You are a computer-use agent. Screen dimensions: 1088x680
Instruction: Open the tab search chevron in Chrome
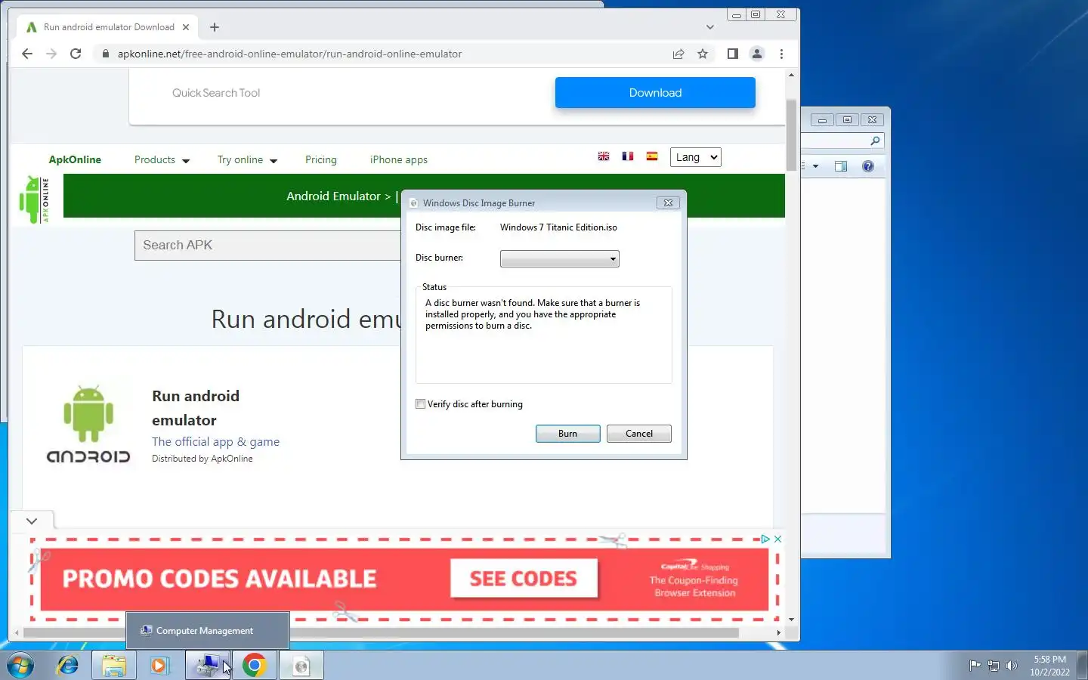[709, 27]
